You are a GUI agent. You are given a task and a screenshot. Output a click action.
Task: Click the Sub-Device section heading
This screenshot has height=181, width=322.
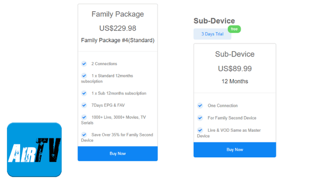click(x=214, y=21)
